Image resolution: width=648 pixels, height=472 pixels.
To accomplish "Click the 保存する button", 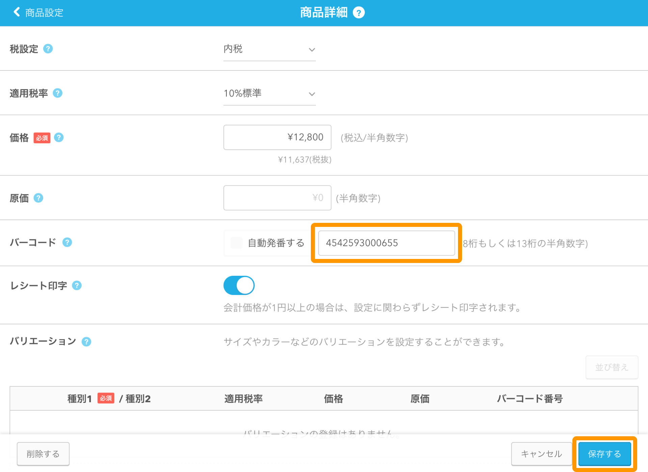I will (604, 454).
